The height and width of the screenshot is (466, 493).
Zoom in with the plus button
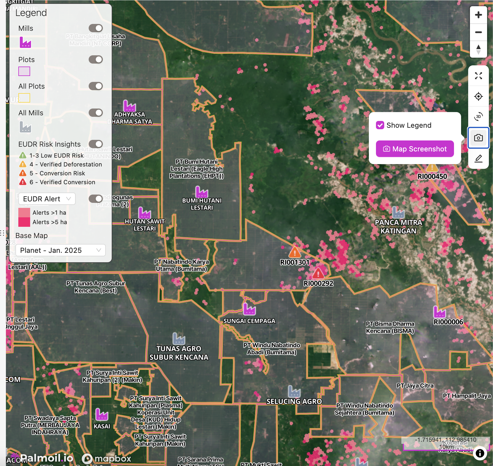[478, 15]
